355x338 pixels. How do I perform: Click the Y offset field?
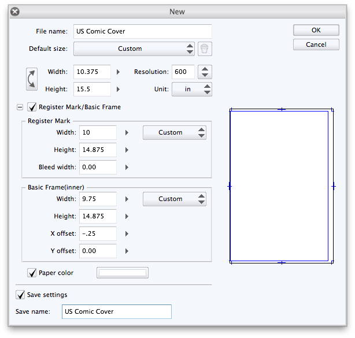(x=98, y=251)
